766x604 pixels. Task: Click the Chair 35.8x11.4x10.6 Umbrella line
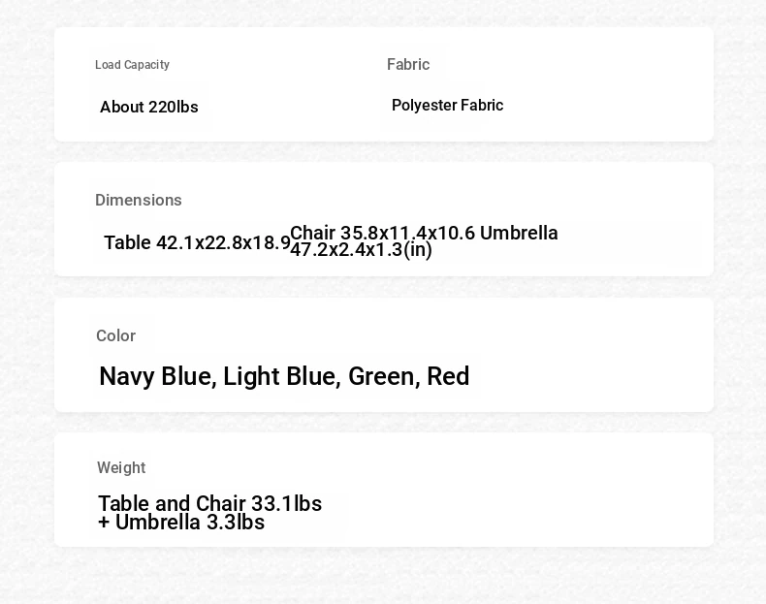point(424,233)
